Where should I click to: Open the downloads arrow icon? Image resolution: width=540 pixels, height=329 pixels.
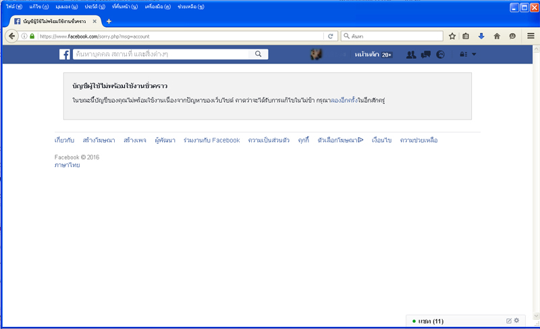(481, 36)
